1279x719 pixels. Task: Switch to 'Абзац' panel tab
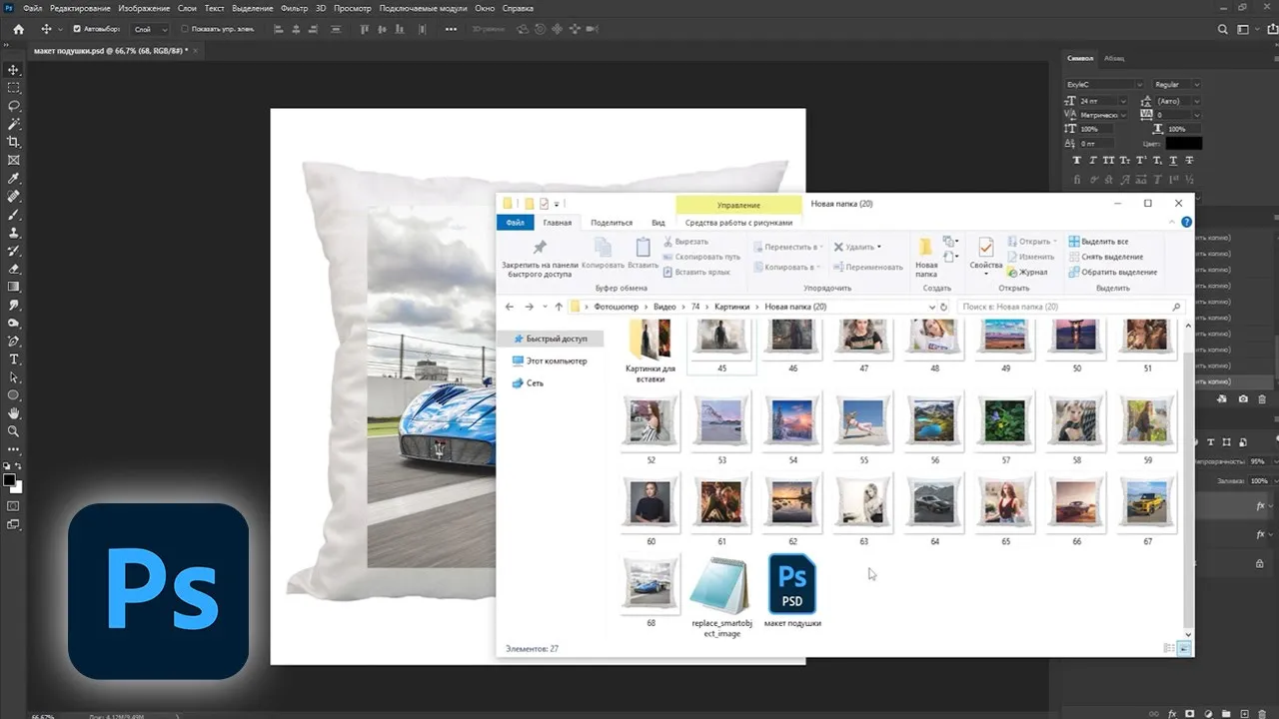[x=1114, y=58]
